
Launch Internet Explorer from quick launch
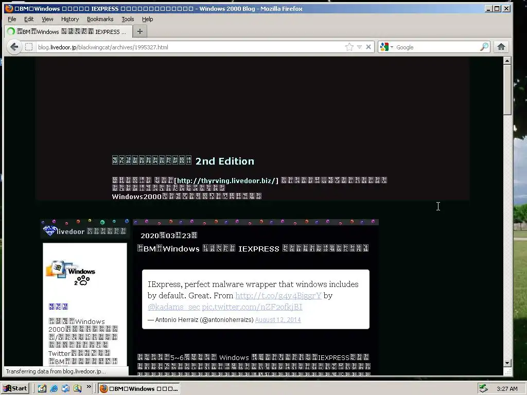click(x=54, y=389)
